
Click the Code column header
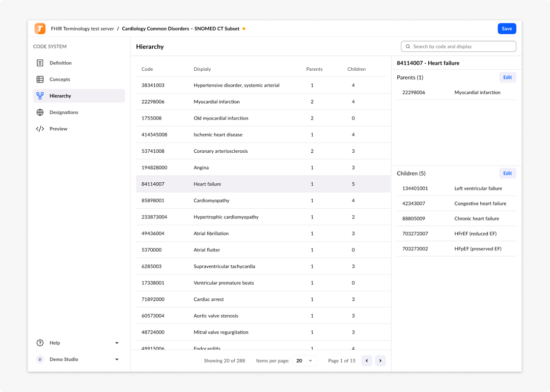[x=147, y=69]
